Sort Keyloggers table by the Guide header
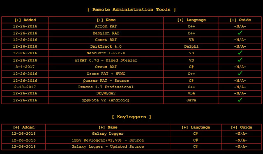Screen dimensions: 263x154 [241, 127]
